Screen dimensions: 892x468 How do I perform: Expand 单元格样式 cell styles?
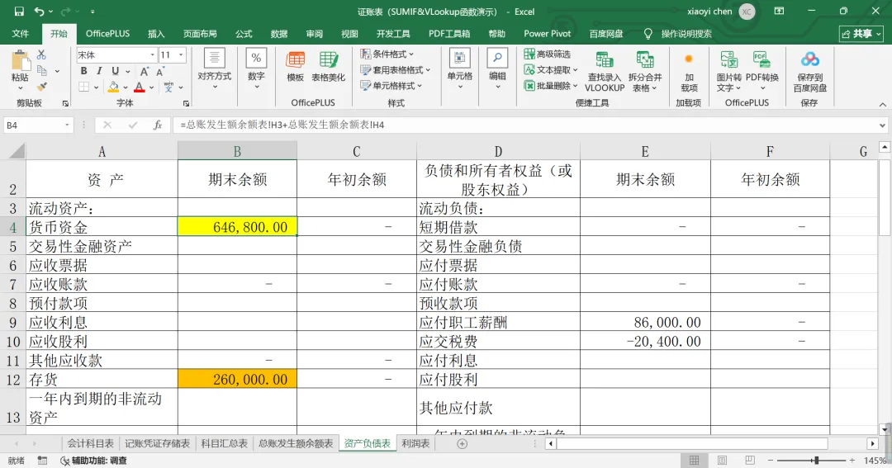click(x=391, y=86)
